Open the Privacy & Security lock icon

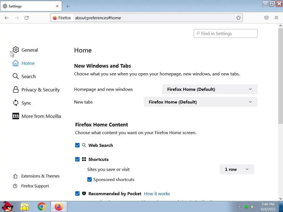(x=16, y=90)
